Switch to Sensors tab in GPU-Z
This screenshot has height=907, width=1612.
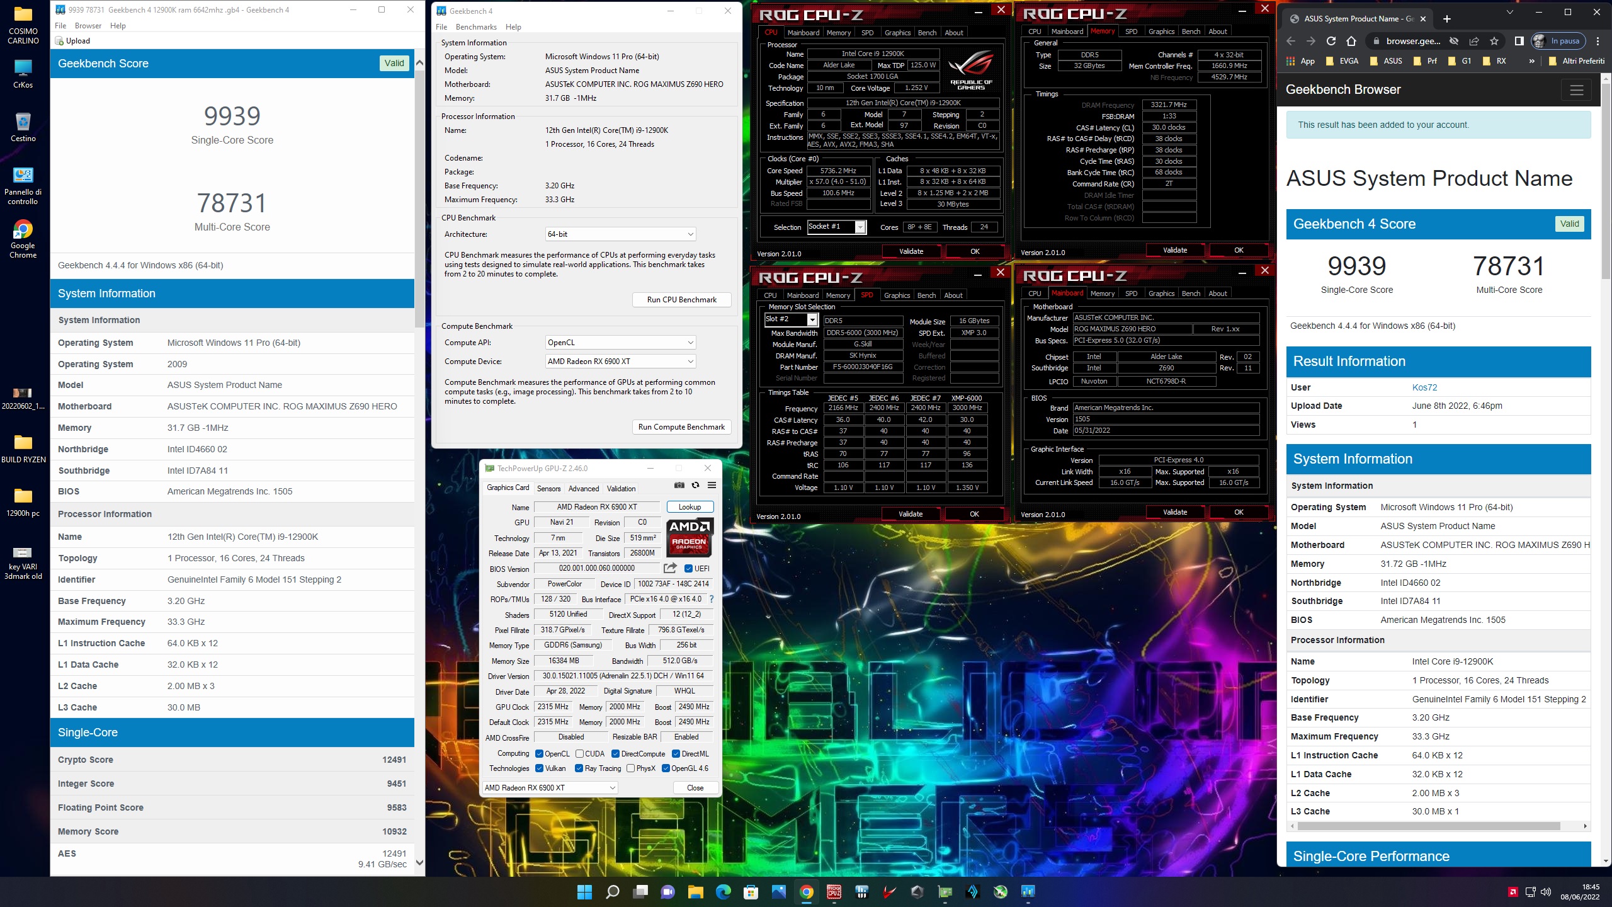pyautogui.click(x=548, y=489)
